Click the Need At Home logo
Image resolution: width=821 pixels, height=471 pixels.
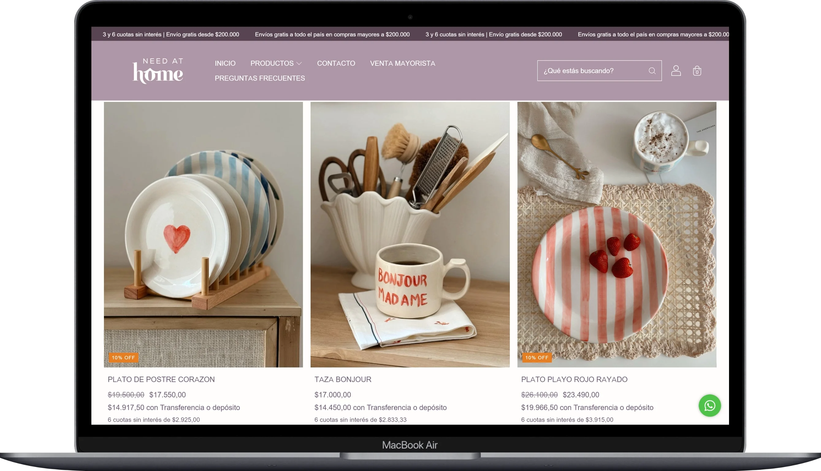click(158, 70)
